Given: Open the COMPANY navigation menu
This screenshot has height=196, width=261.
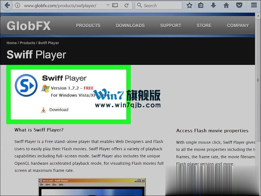Looking at the screenshot, I should click(238, 26).
